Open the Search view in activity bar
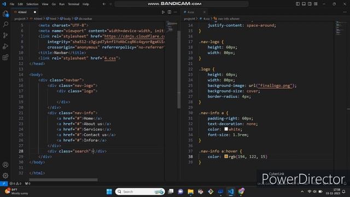The image size is (350, 197). [x=5, y=24]
